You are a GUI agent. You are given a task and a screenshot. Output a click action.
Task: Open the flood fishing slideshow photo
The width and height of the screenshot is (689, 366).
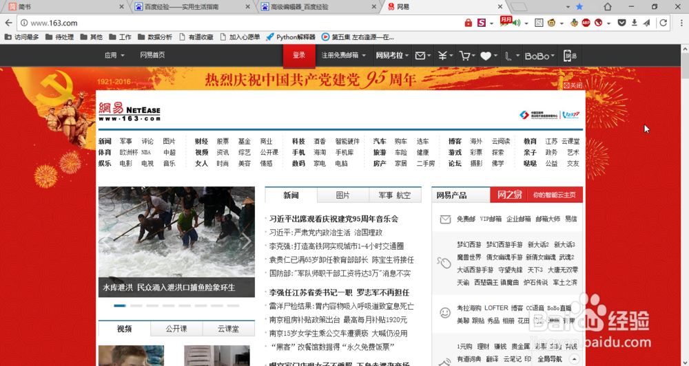pos(176,241)
